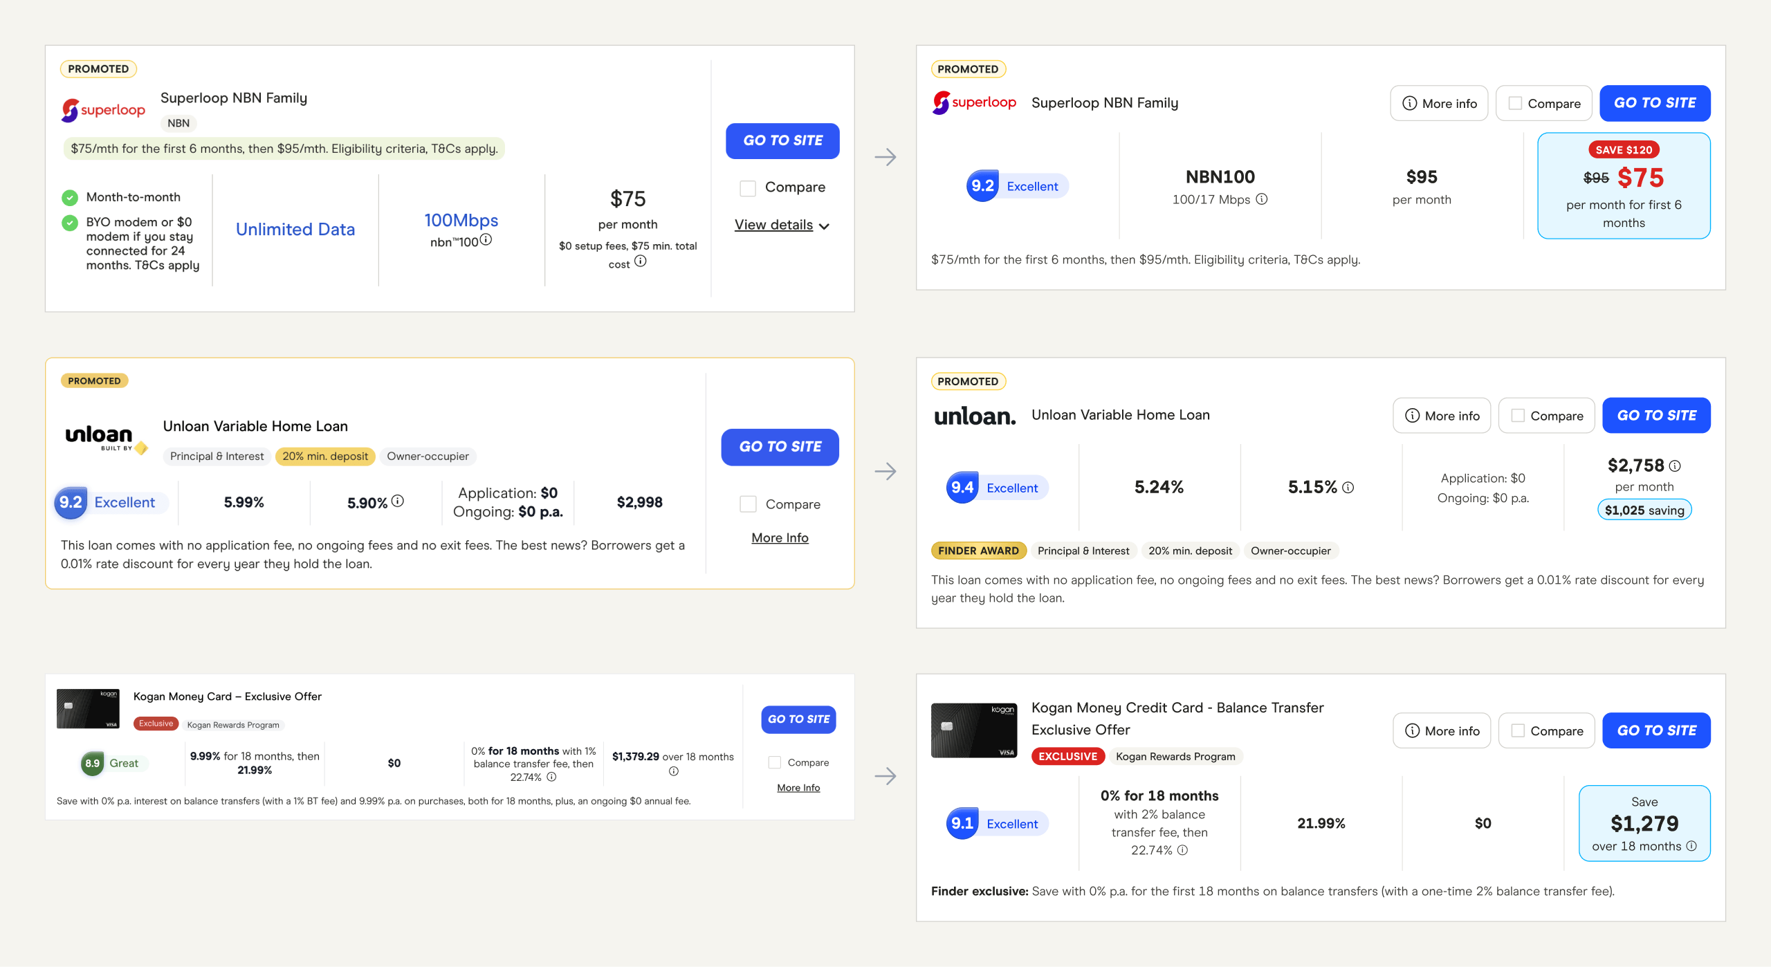This screenshot has width=1771, height=967.
Task: Open the More Info link in the Unloan 5.99% card
Action: click(x=780, y=537)
